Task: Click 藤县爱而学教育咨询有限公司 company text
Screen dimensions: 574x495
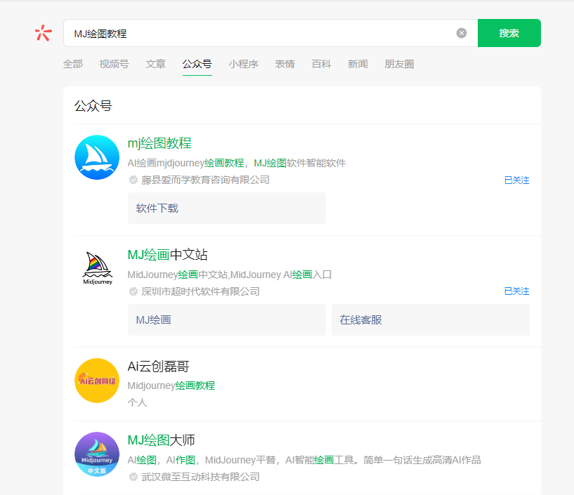Action: 205,180
